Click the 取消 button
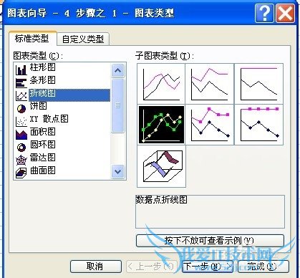The image size is (300, 278). (96, 266)
